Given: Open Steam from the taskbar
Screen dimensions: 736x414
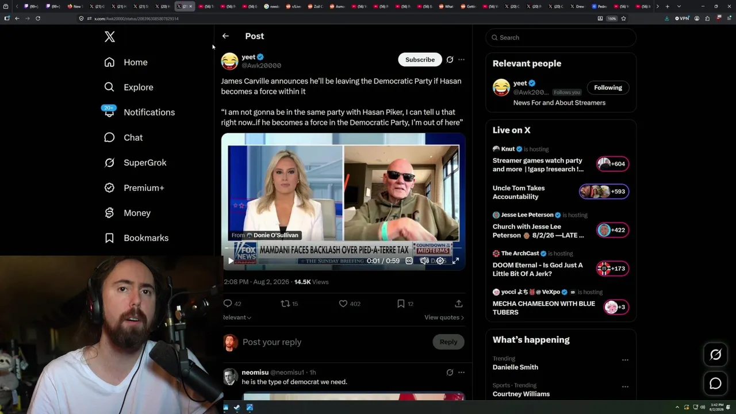Looking at the screenshot, I should point(237,408).
